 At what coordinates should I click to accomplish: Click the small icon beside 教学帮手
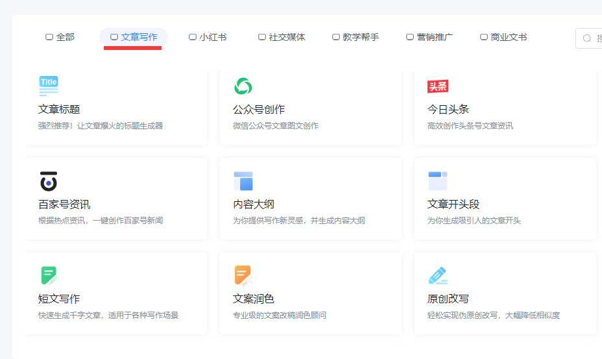(x=336, y=37)
